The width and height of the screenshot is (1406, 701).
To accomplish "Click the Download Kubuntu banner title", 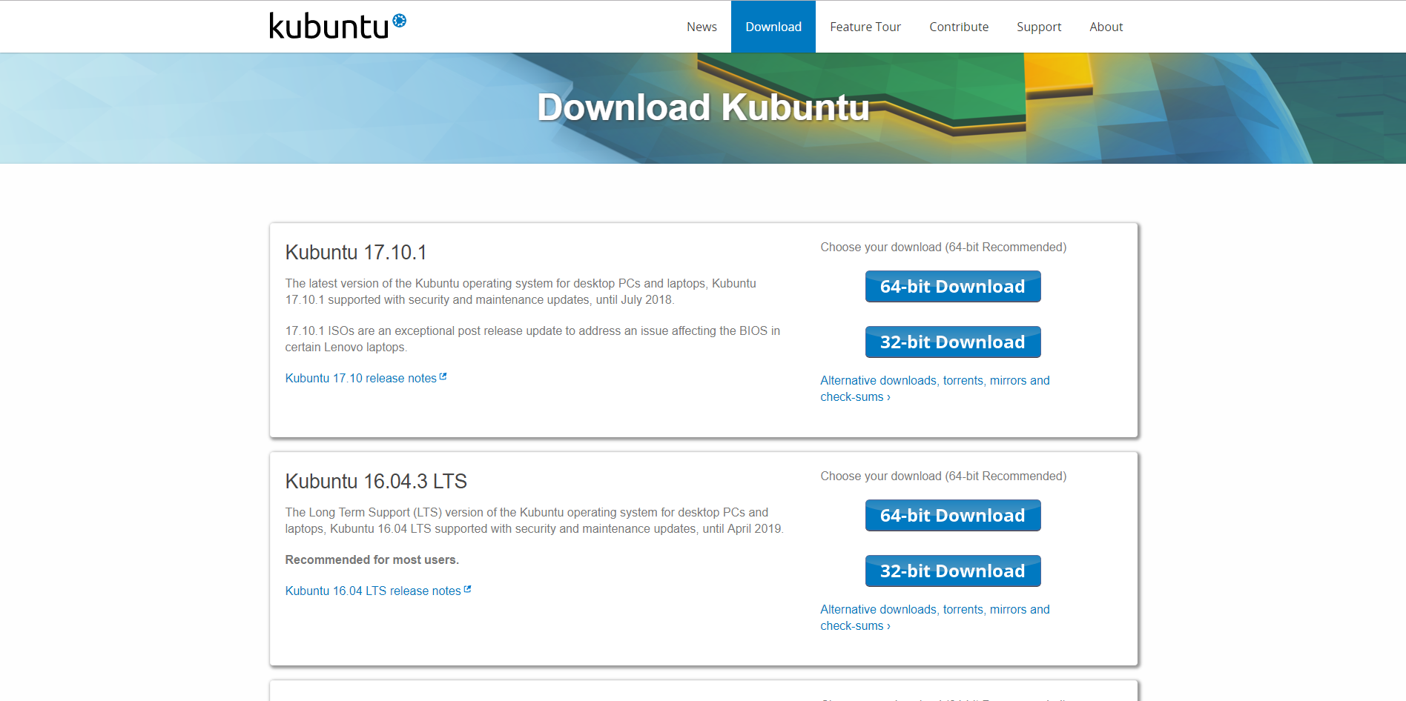I will (x=703, y=107).
